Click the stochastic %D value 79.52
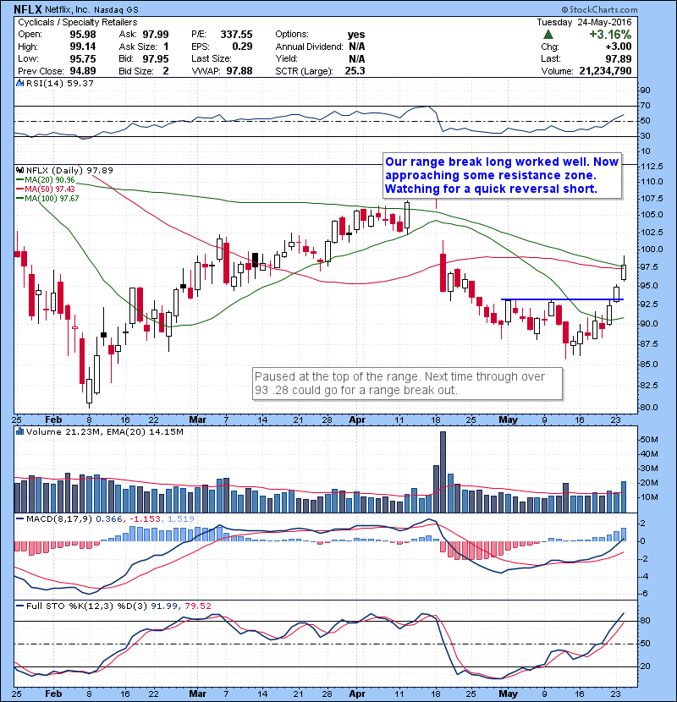This screenshot has height=702, width=677. 197,606
